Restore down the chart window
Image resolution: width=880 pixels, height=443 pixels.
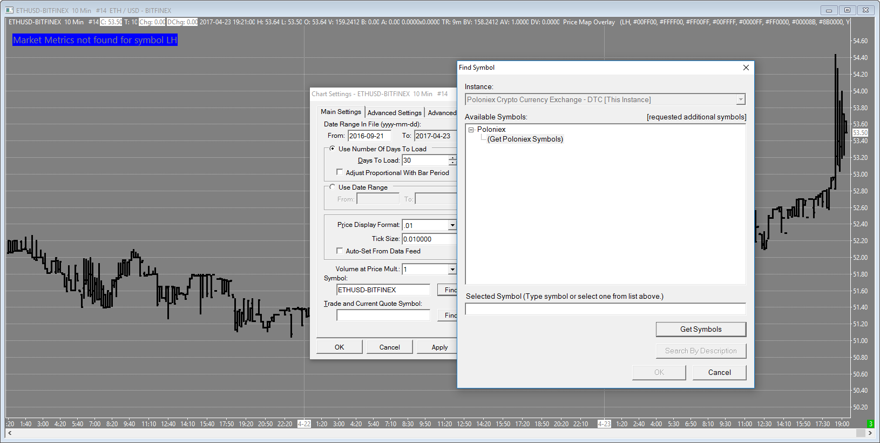click(847, 10)
